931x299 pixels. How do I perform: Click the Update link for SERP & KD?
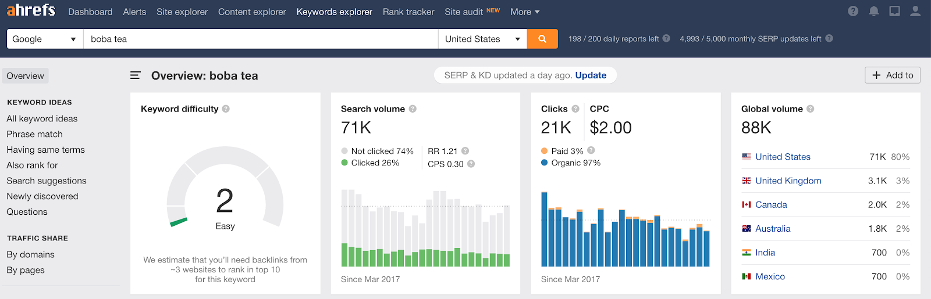click(591, 75)
